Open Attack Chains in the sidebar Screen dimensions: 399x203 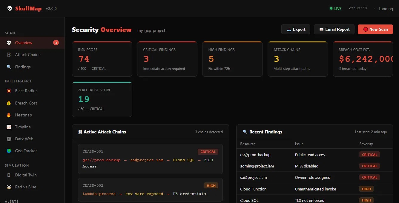32,55
